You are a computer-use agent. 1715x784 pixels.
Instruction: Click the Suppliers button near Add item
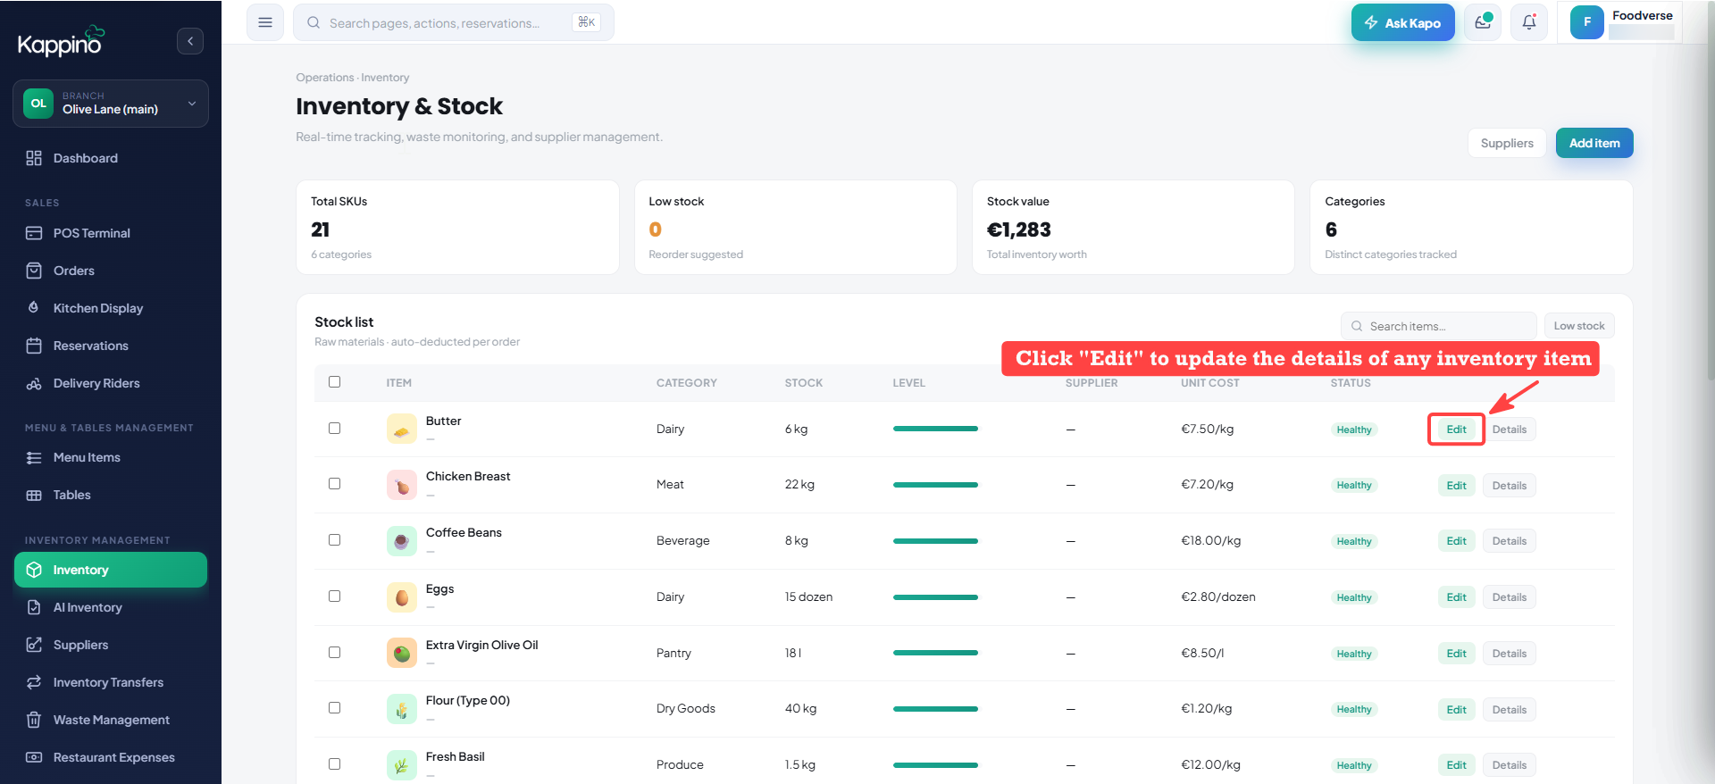click(x=1507, y=143)
